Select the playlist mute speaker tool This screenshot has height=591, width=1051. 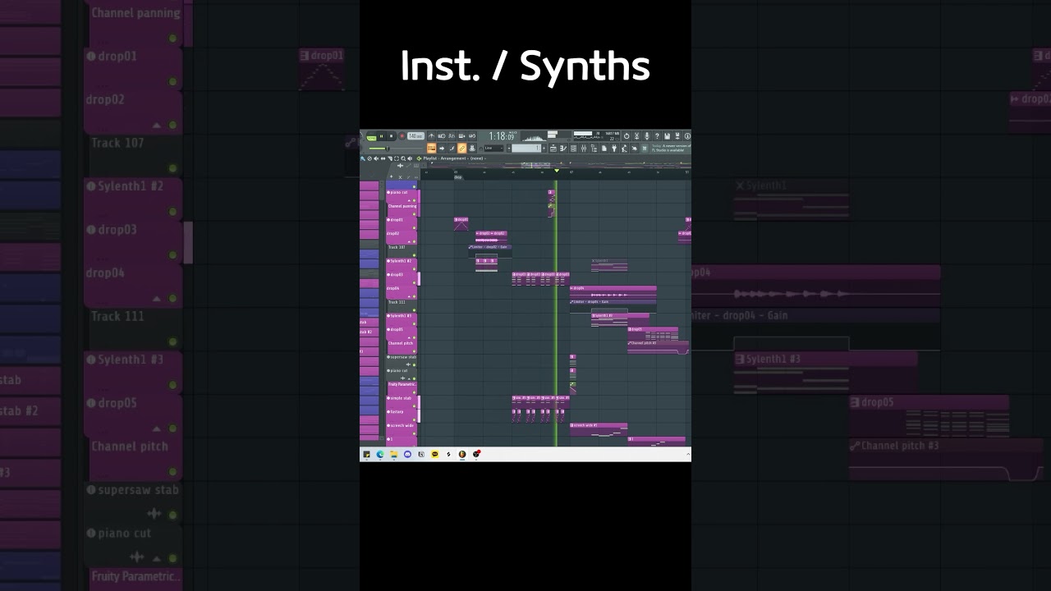tap(376, 158)
